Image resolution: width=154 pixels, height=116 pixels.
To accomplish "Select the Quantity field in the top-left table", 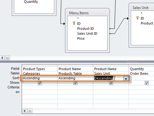I will tap(31, 2).
